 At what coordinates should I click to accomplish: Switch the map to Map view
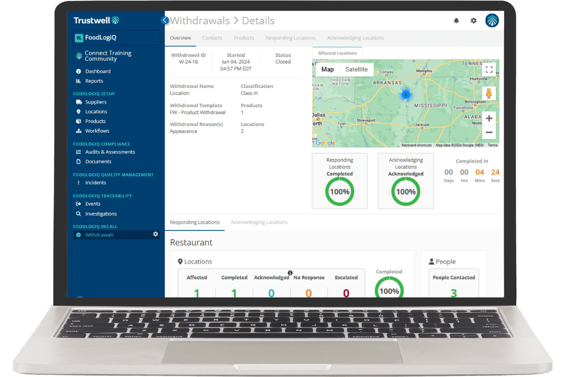point(328,69)
